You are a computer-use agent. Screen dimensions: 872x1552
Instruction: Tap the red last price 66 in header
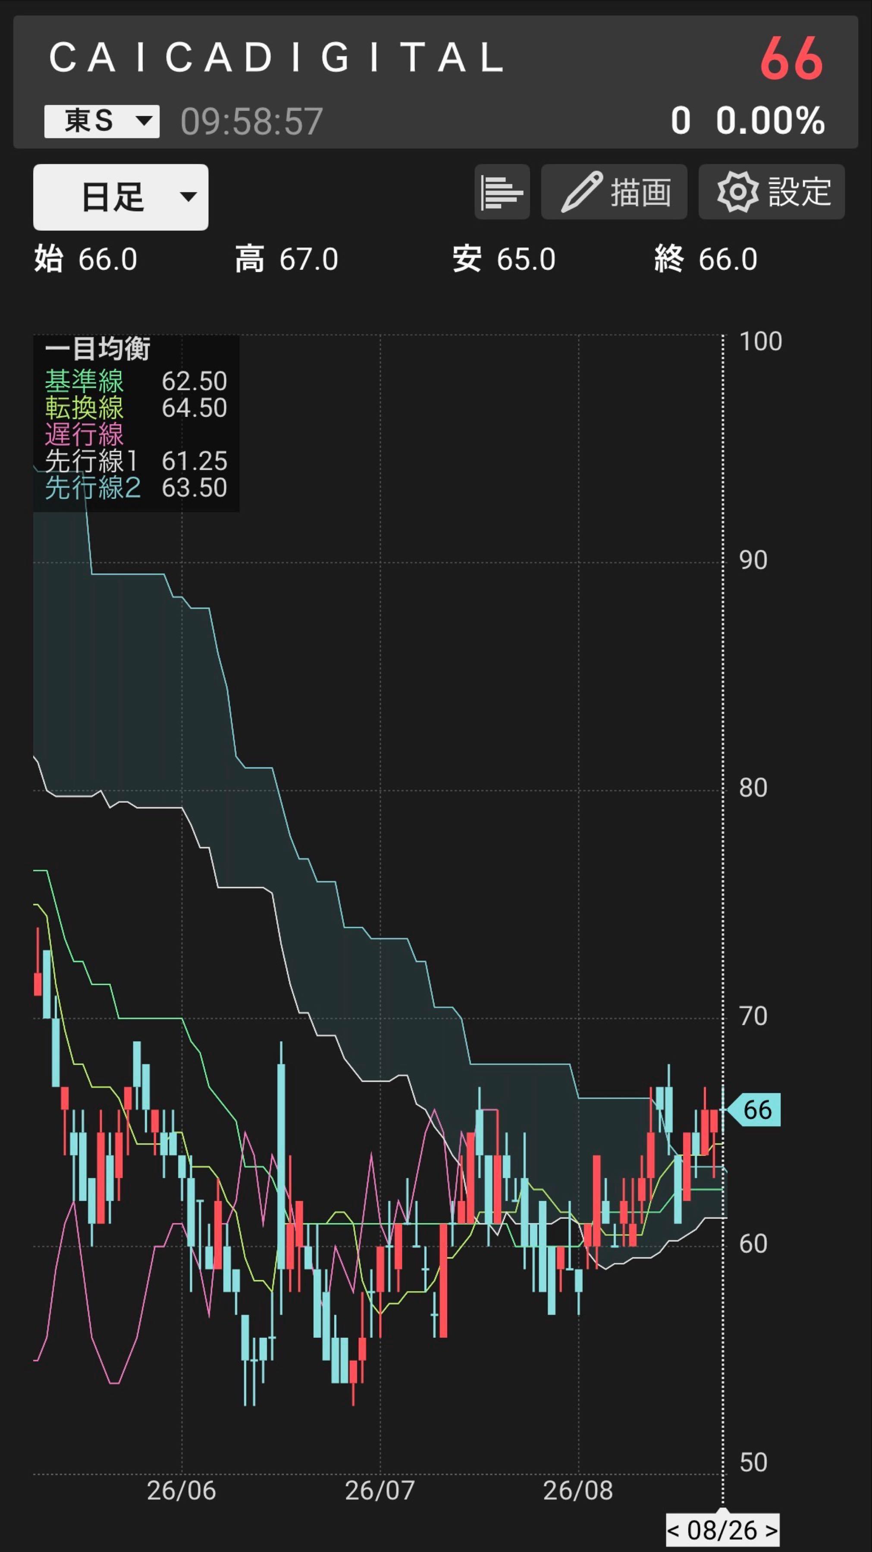[x=791, y=59]
